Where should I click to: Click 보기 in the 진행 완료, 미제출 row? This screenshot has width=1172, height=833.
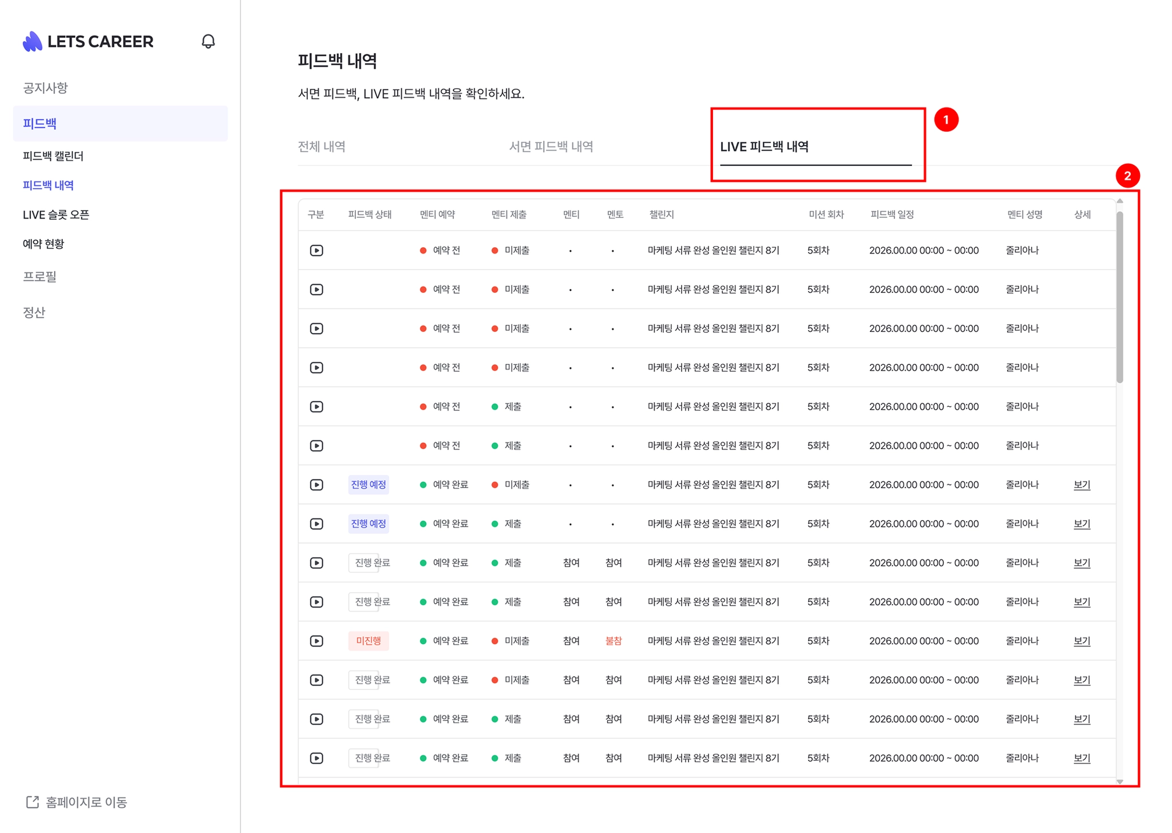[1082, 680]
